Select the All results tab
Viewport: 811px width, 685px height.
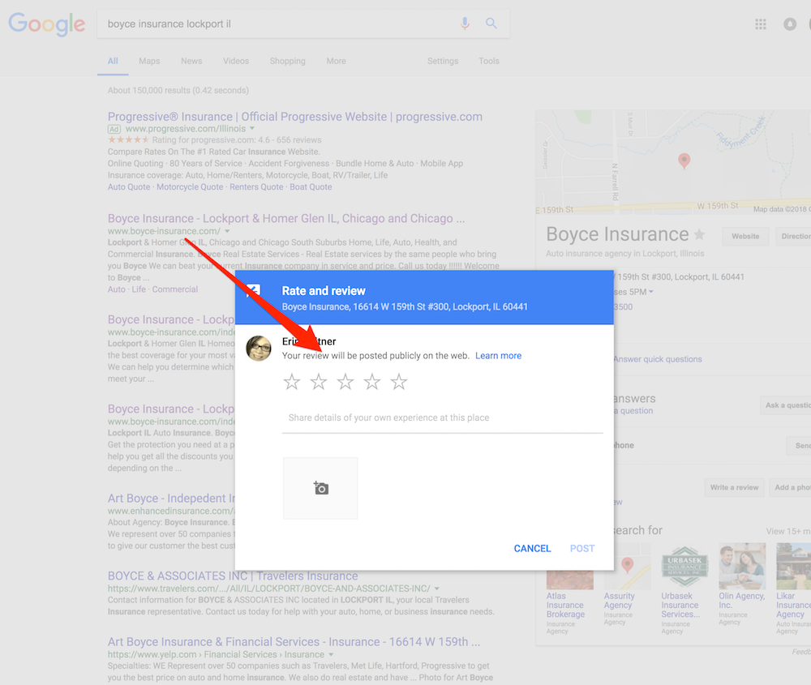(113, 61)
